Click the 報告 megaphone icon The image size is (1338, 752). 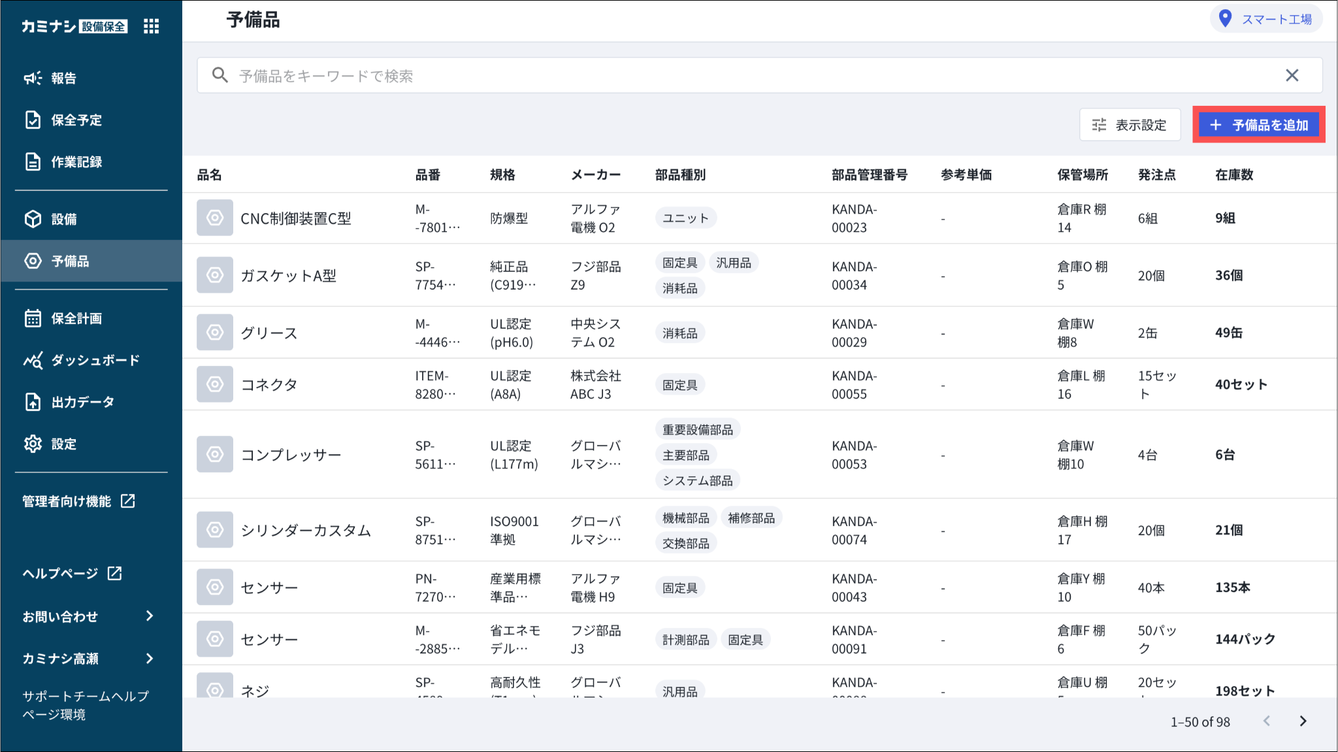(33, 78)
